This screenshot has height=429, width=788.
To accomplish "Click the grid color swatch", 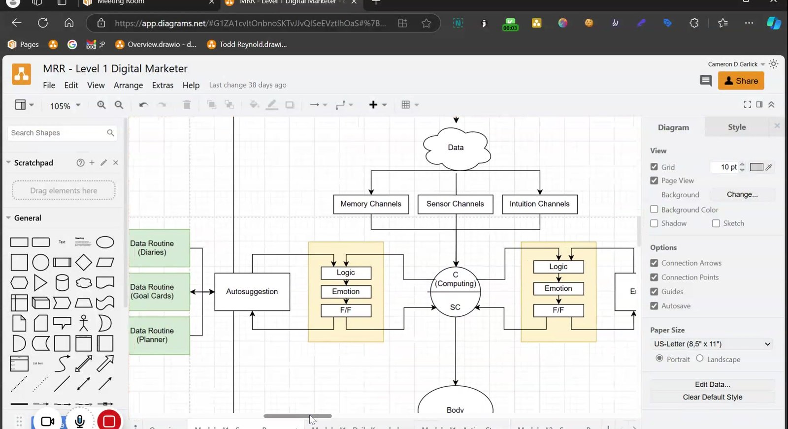I will pyautogui.click(x=756, y=167).
